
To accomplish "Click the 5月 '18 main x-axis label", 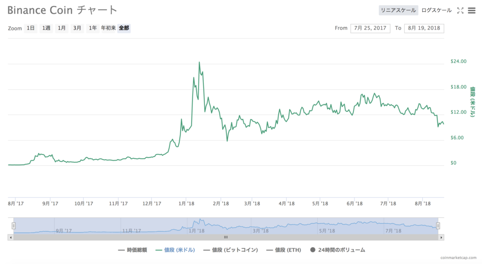I will click(320, 203).
